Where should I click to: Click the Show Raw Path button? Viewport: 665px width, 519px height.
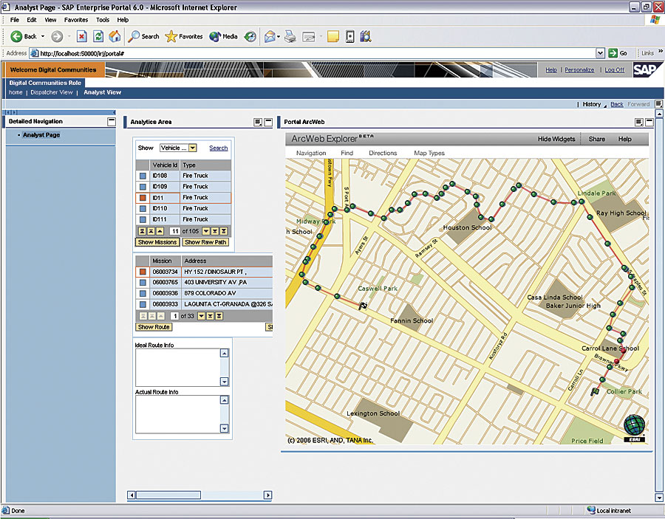coord(205,242)
